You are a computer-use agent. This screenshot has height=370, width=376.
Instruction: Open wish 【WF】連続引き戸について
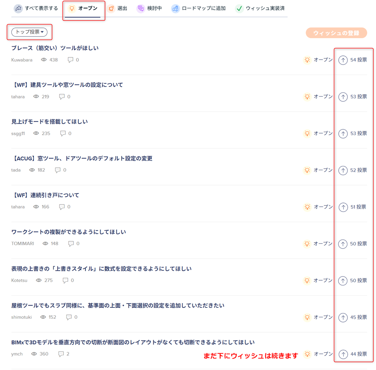tap(45, 195)
